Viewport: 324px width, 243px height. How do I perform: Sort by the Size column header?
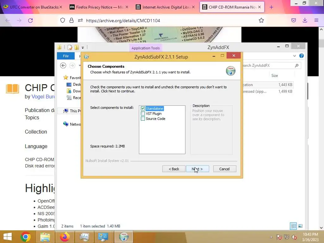pos(275,76)
